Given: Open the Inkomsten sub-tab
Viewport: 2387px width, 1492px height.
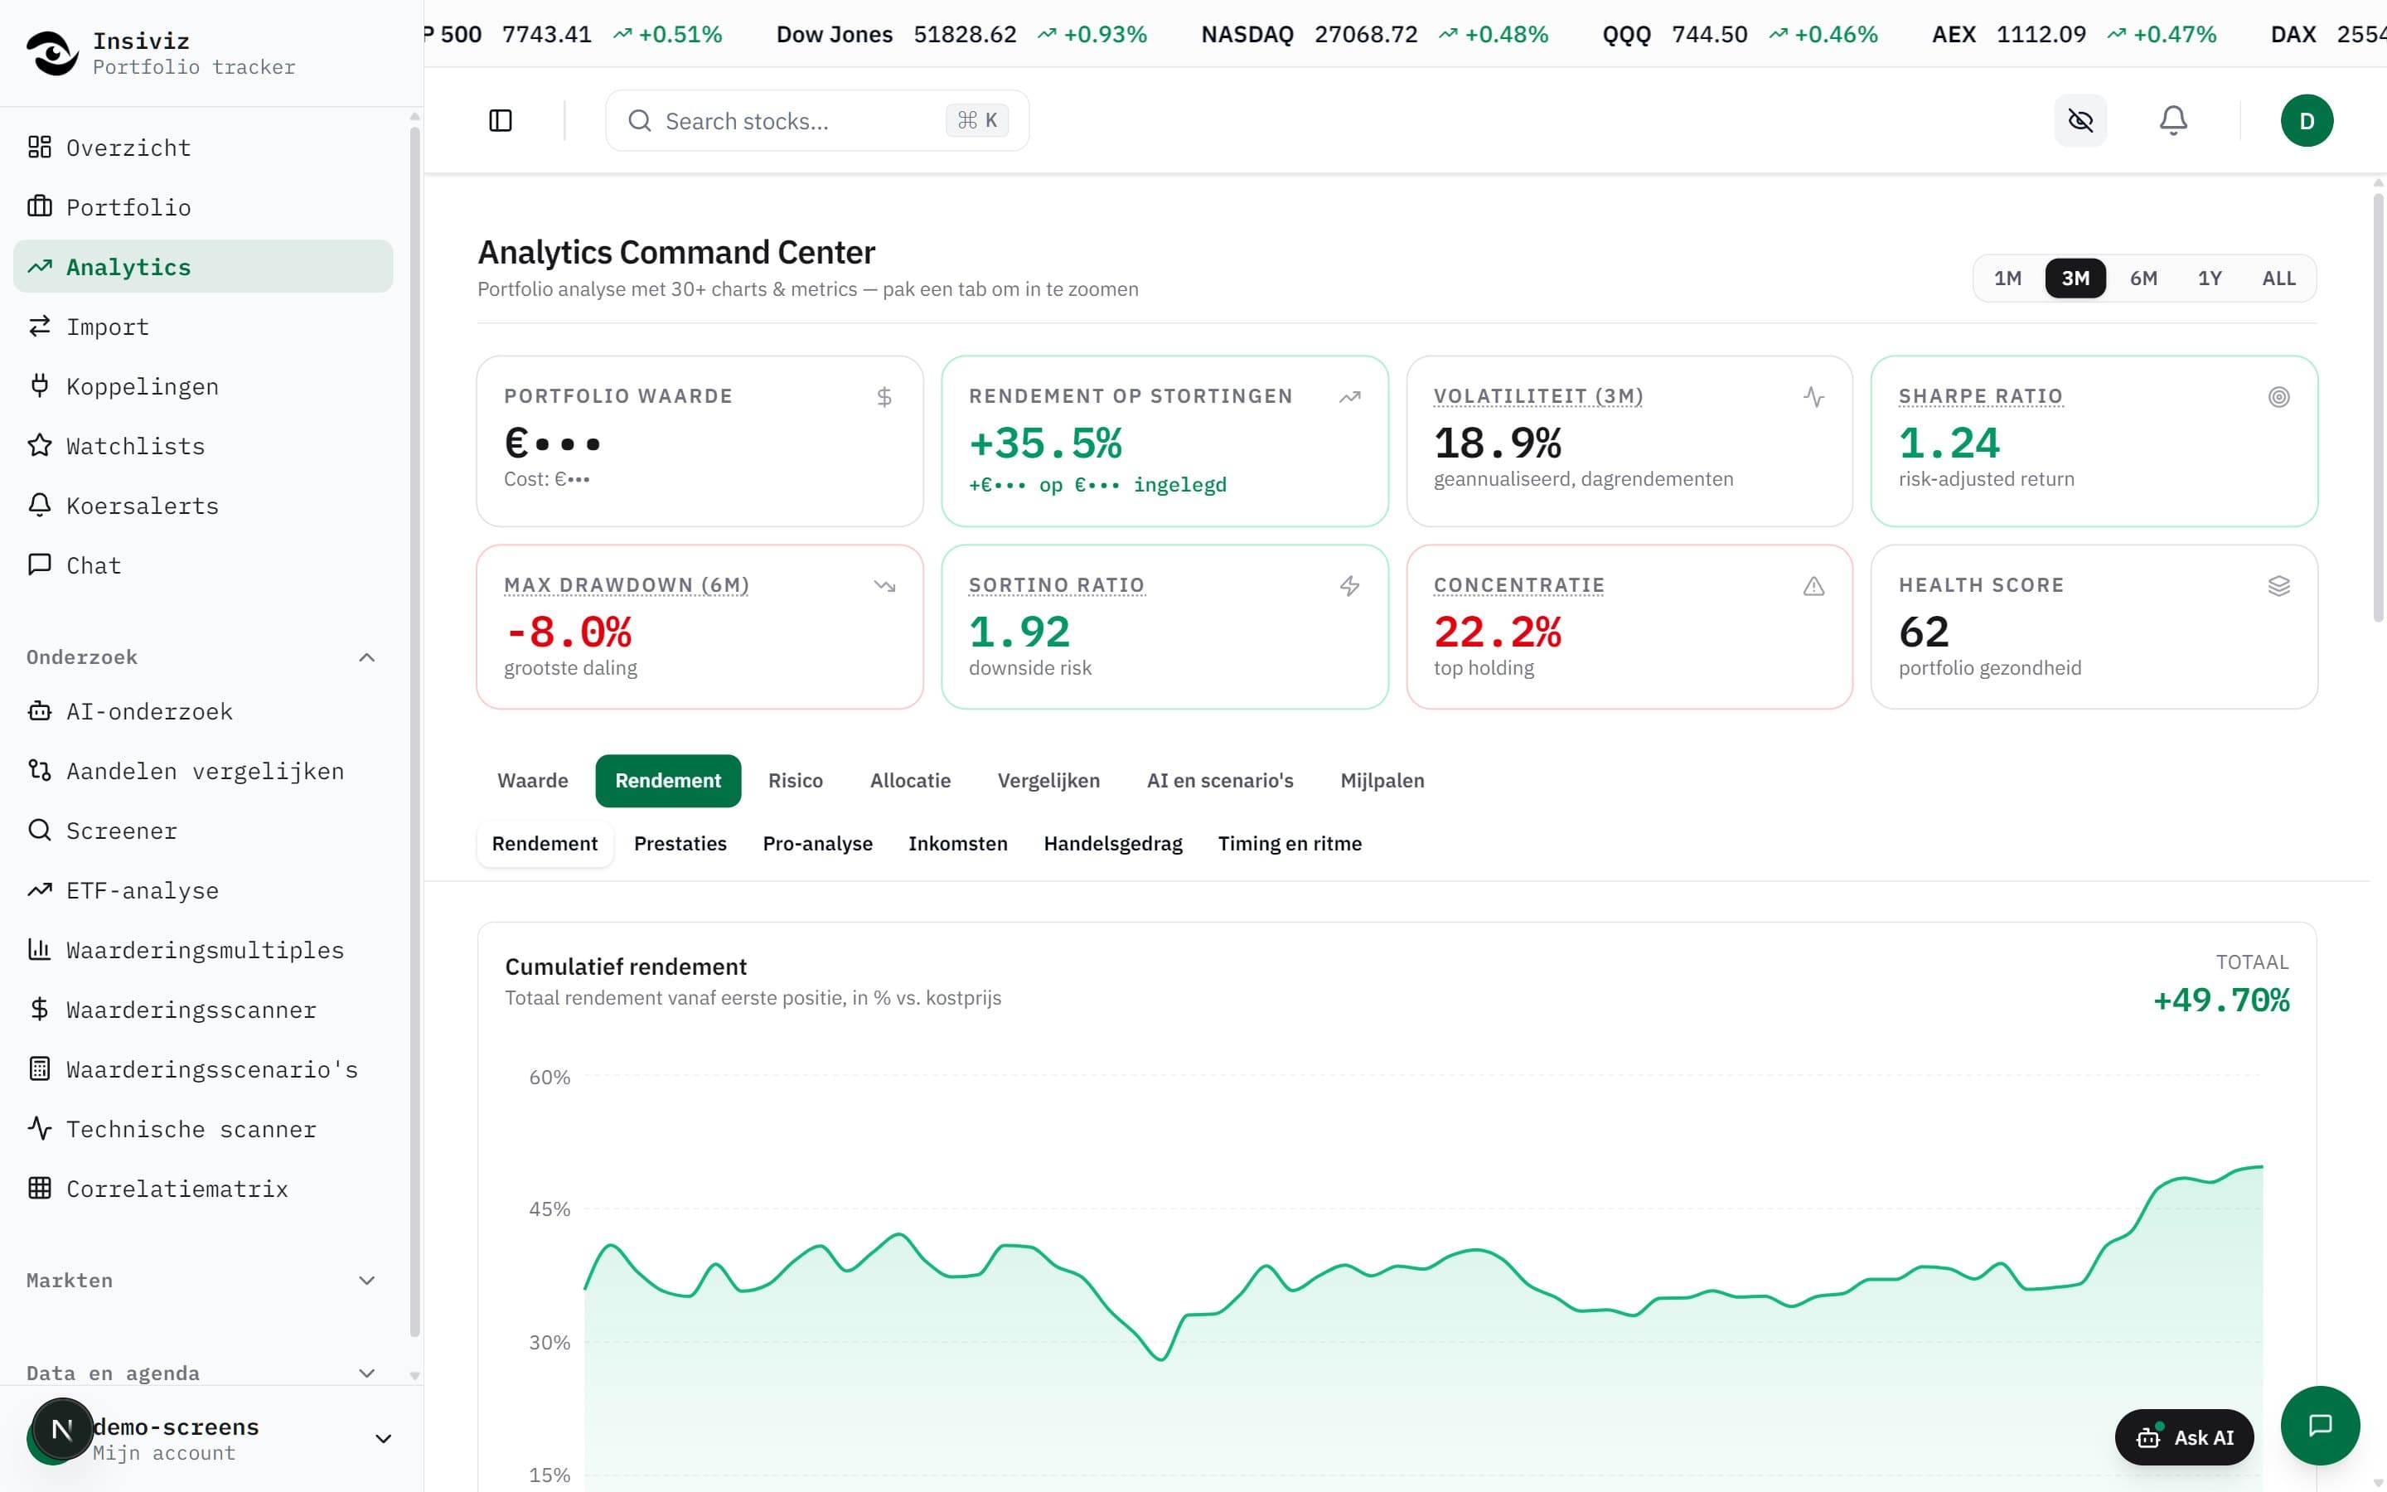Looking at the screenshot, I should 958,844.
